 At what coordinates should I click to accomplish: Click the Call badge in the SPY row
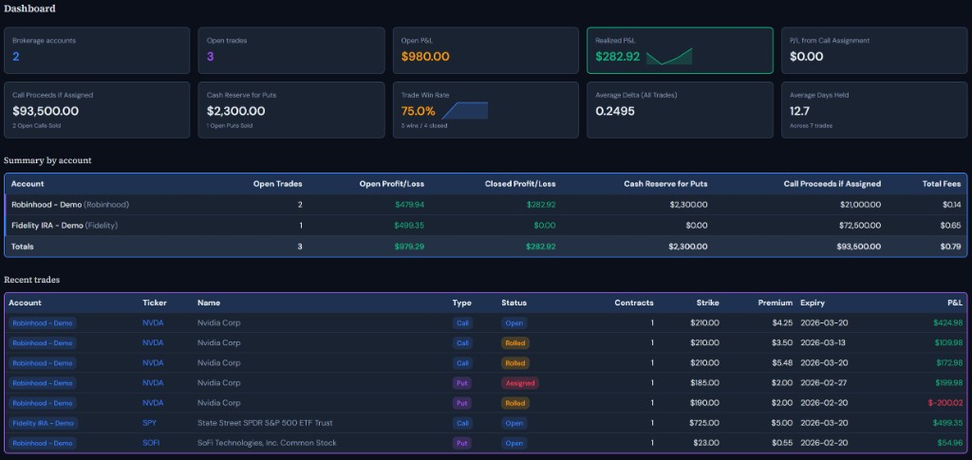[461, 423]
